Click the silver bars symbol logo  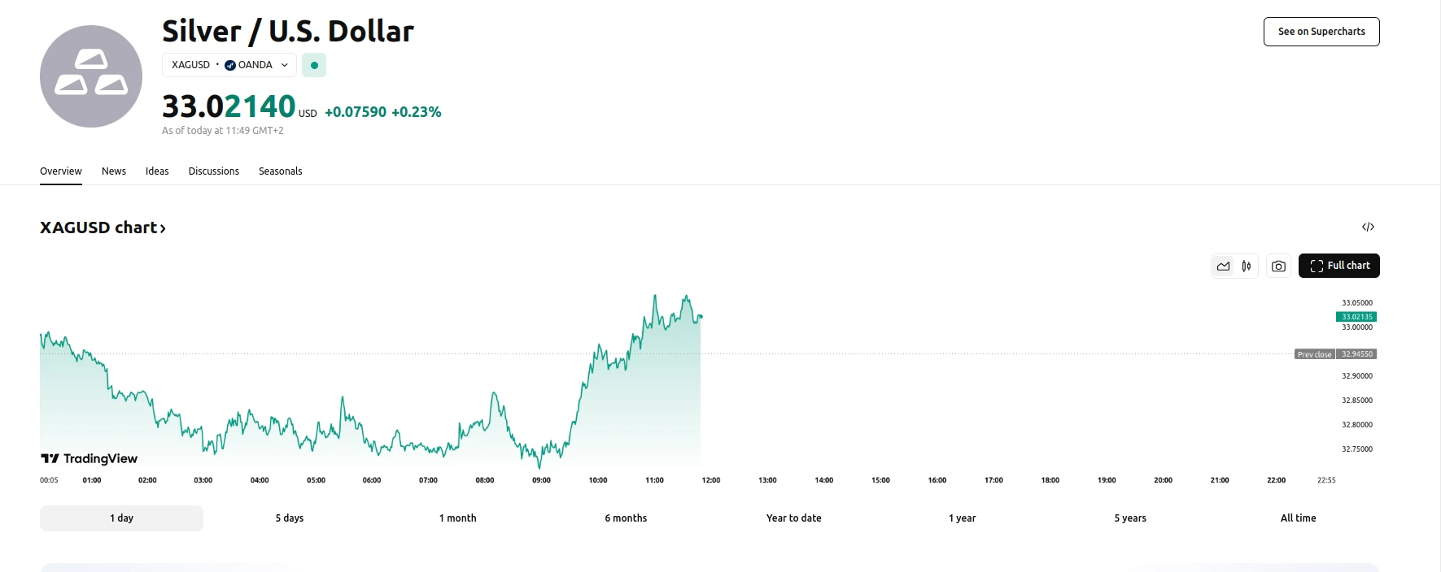click(x=91, y=76)
